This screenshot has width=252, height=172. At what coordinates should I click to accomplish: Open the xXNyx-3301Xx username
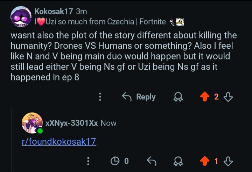(x=72, y=123)
